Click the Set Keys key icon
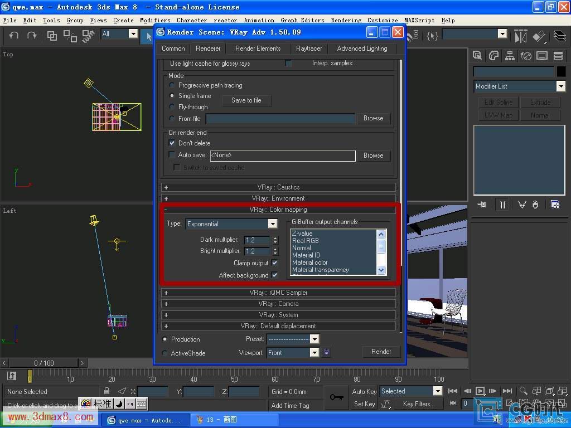 click(x=336, y=397)
